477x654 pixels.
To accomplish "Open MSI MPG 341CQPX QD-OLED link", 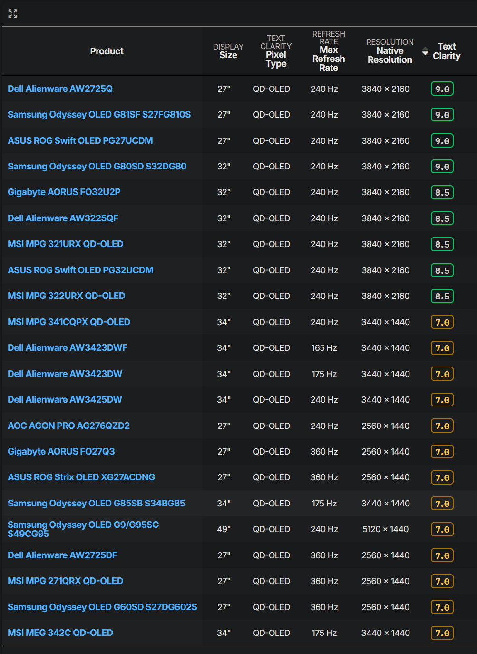I will (x=69, y=322).
